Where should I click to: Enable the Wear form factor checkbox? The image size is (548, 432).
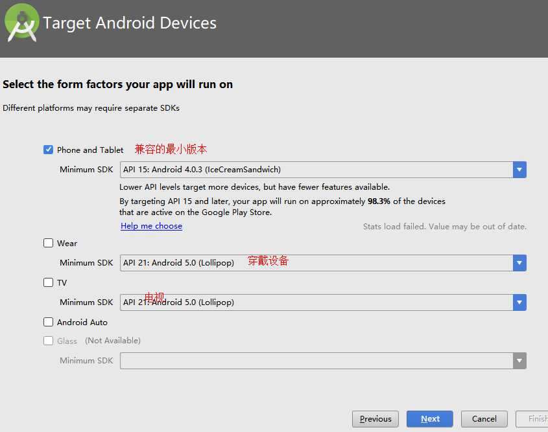point(48,243)
